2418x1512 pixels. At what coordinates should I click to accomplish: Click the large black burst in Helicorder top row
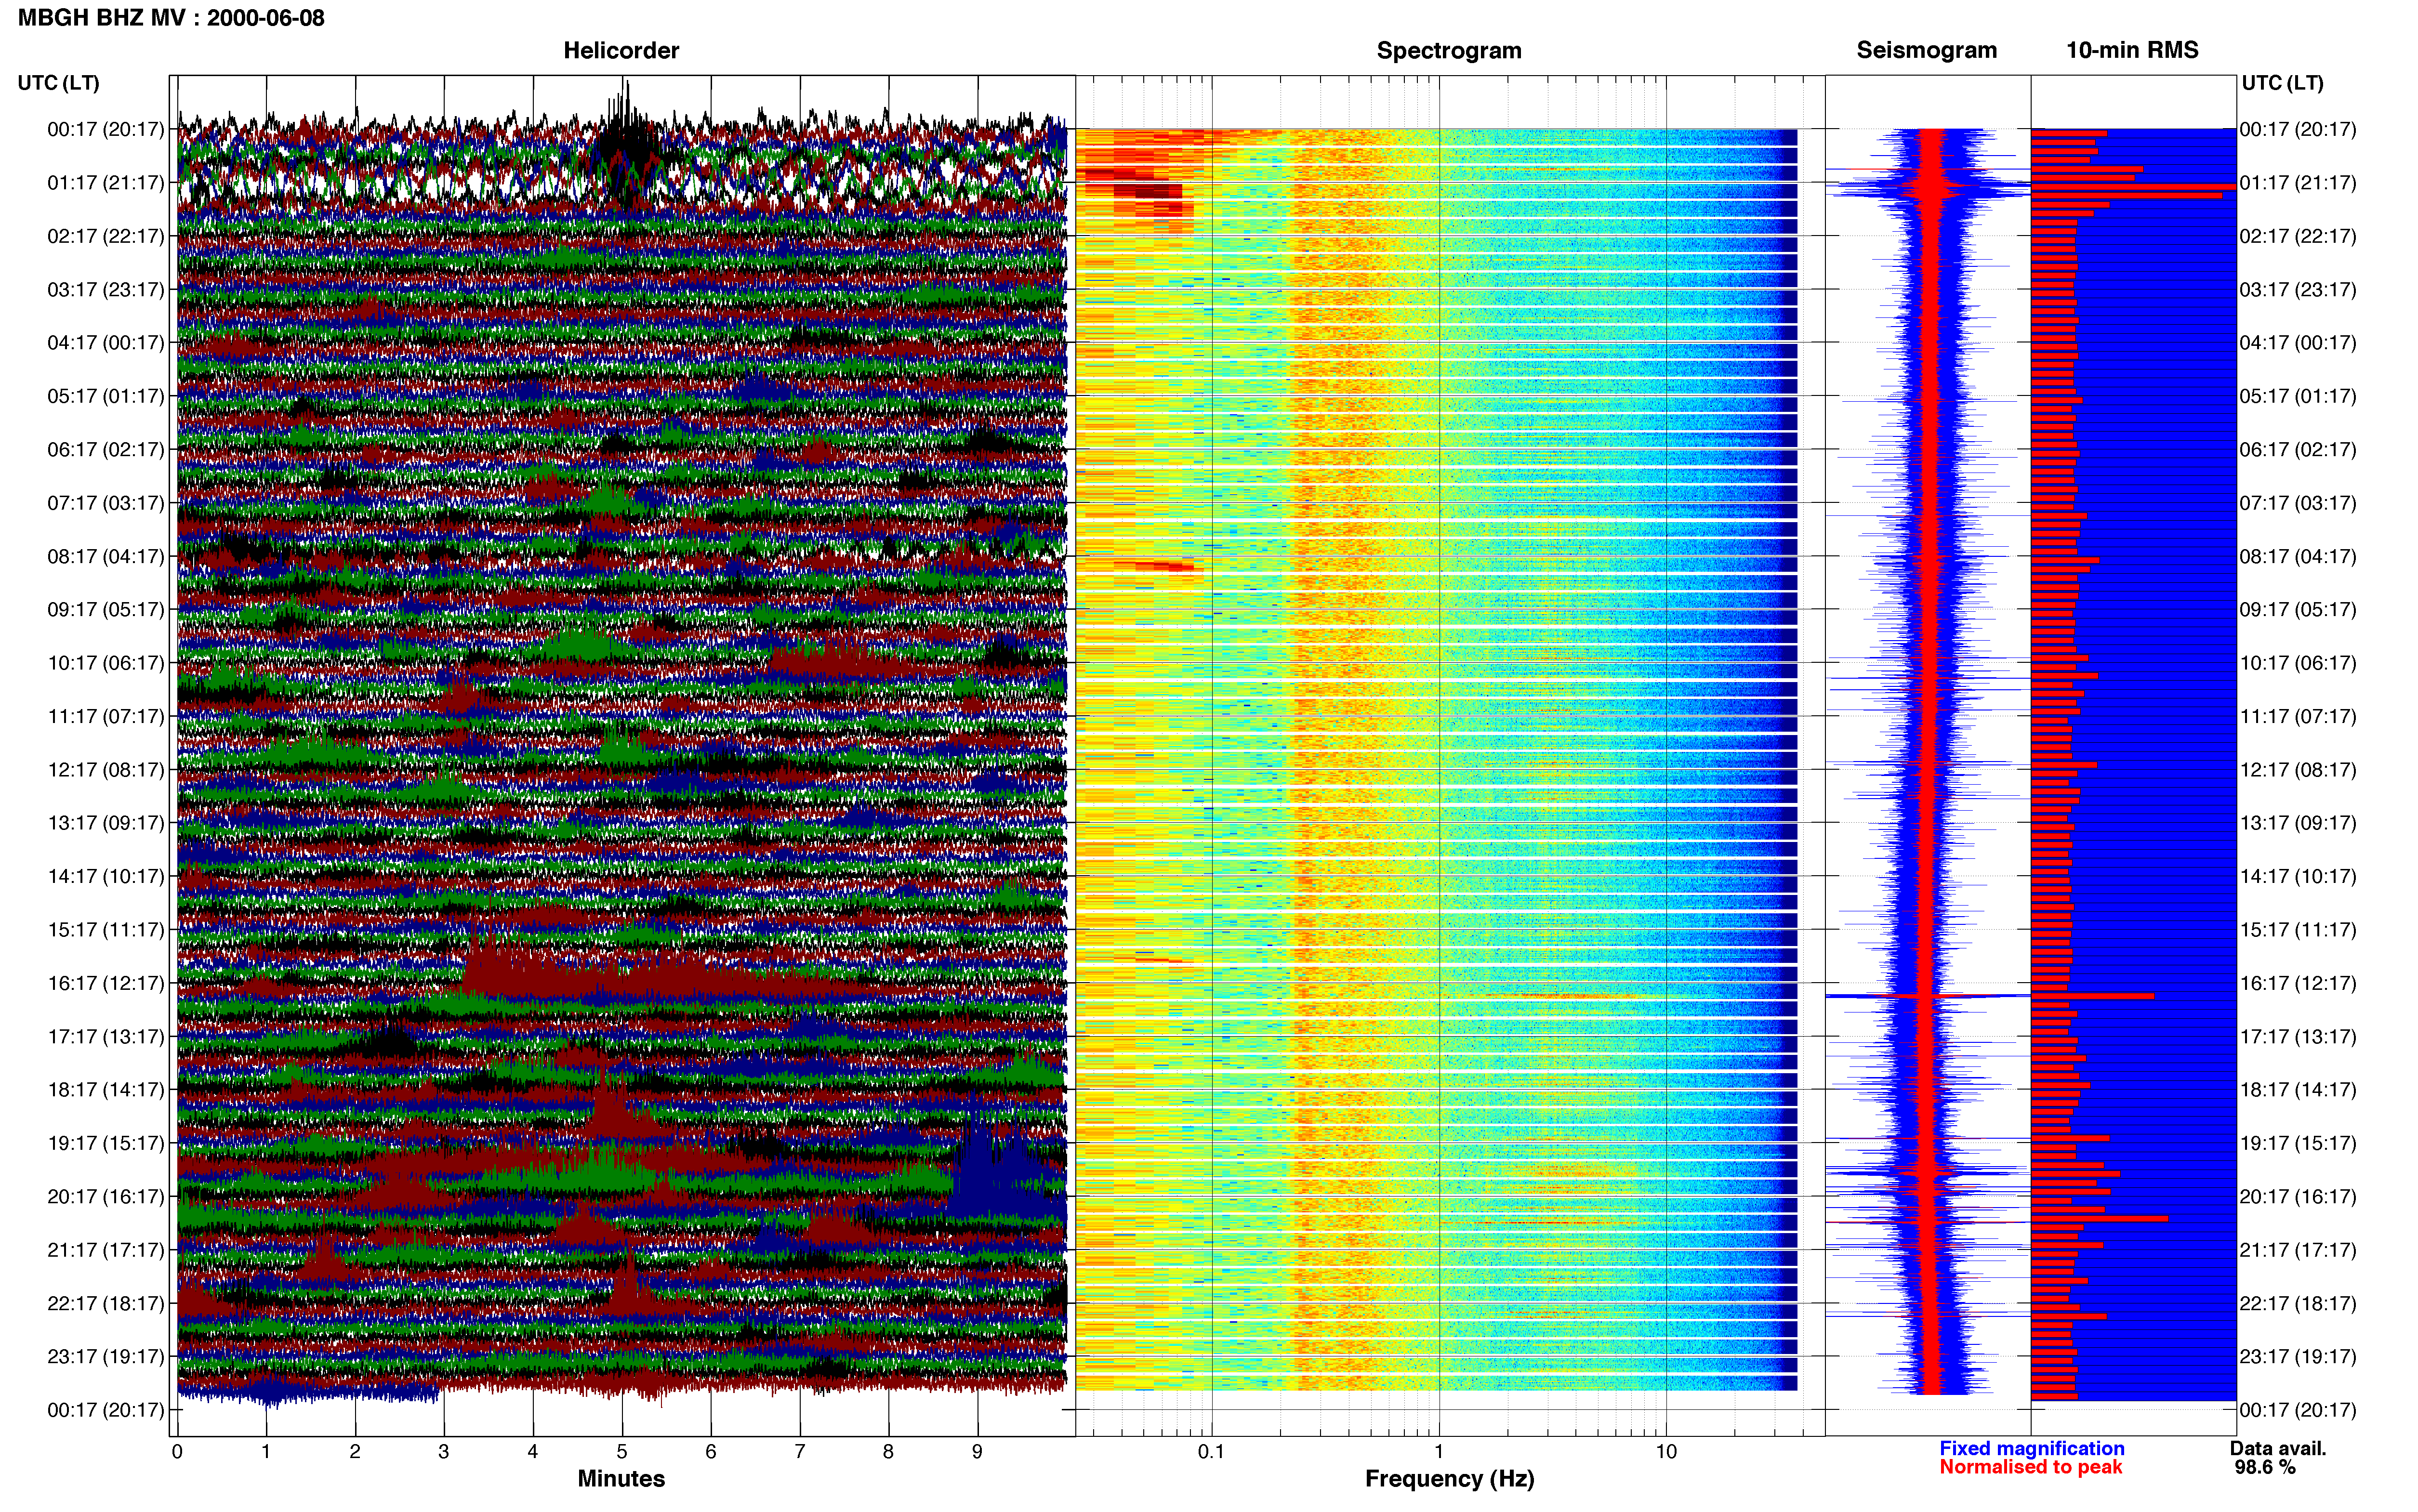(626, 145)
